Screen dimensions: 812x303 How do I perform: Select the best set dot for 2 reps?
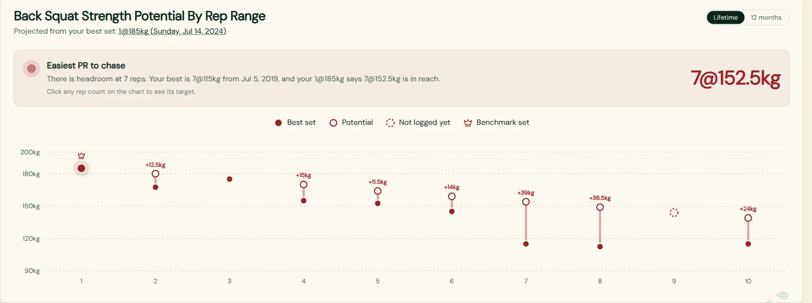click(155, 187)
